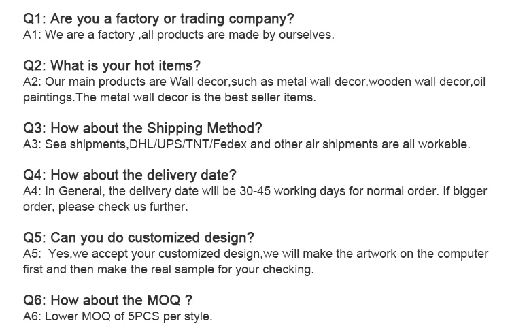Click the 'DHL/UPS/TNT/Fedex' text

(163, 144)
